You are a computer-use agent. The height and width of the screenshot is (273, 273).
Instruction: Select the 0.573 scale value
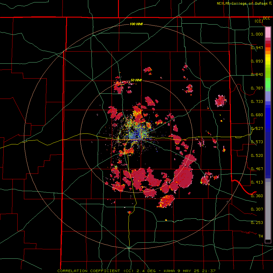point(257,142)
